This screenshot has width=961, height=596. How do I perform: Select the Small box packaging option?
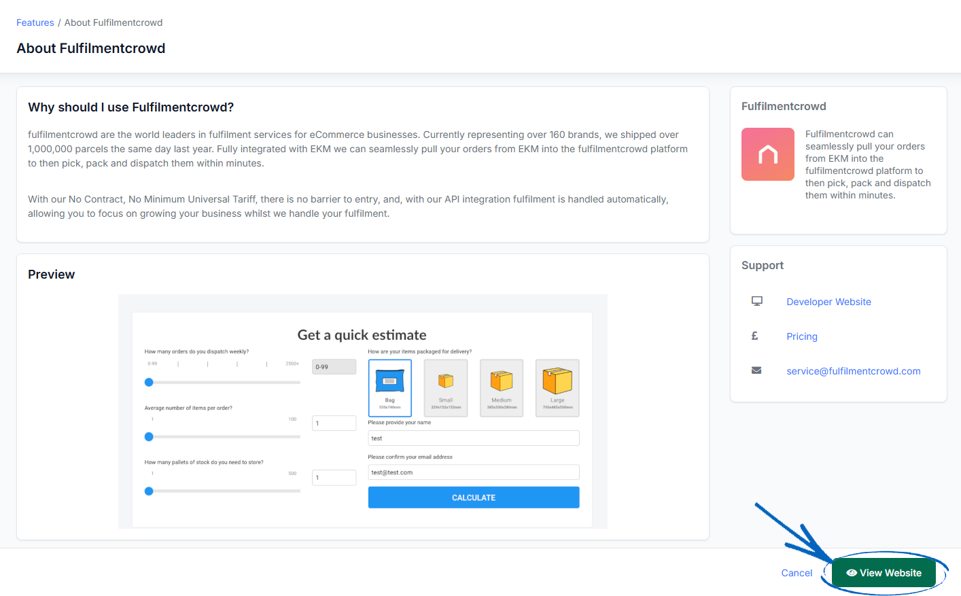(x=446, y=388)
